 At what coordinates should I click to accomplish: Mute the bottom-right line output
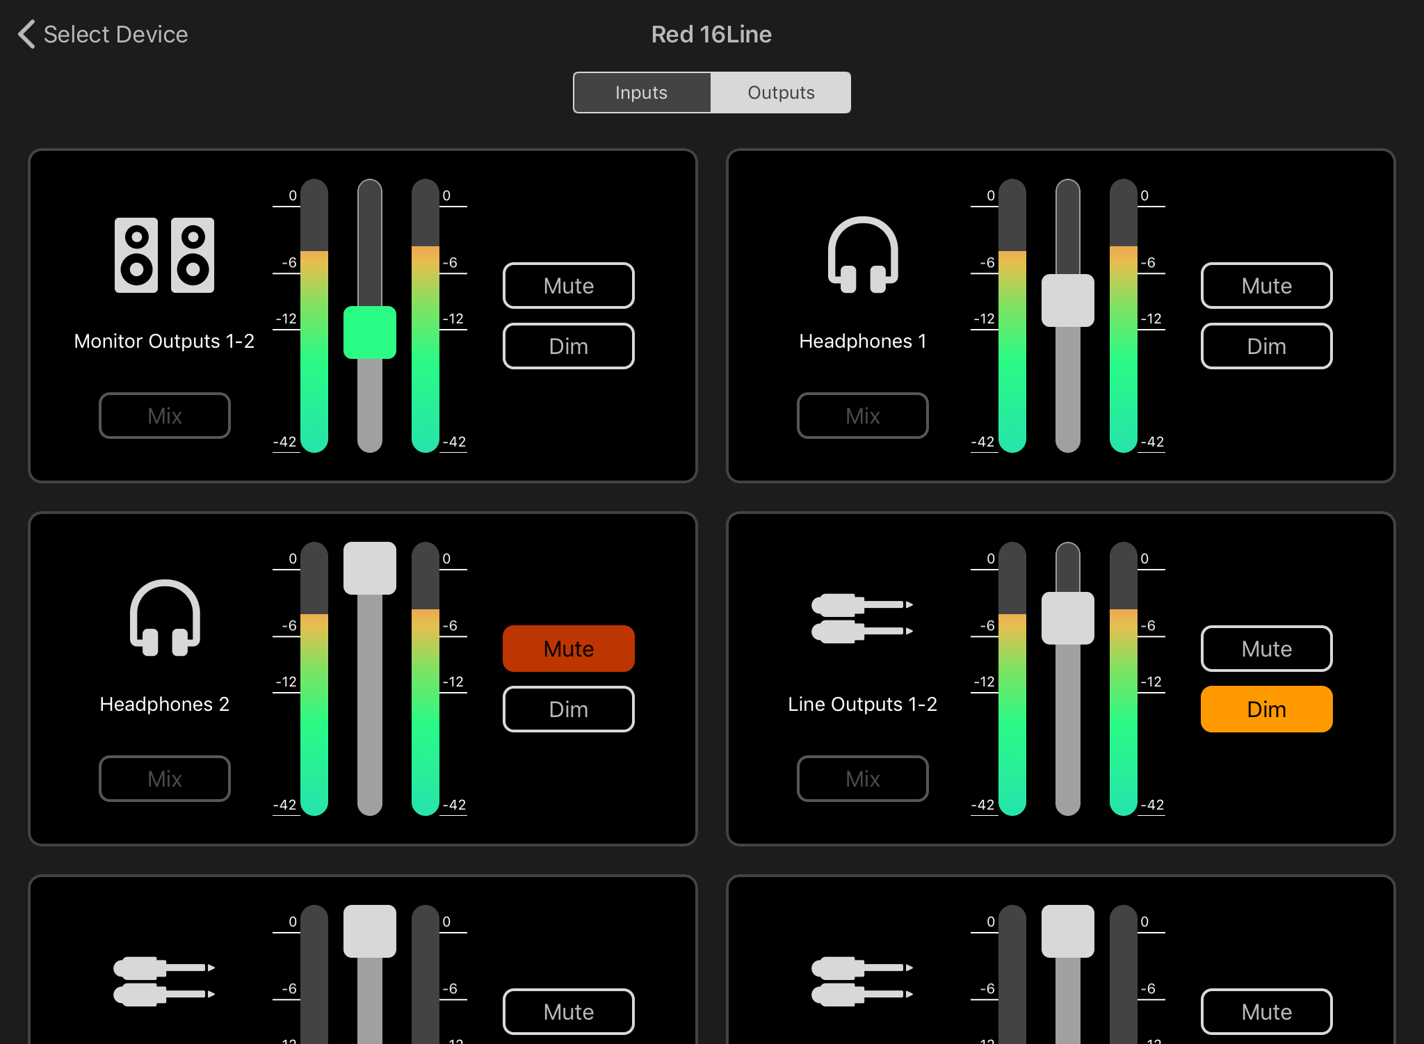1267,1011
